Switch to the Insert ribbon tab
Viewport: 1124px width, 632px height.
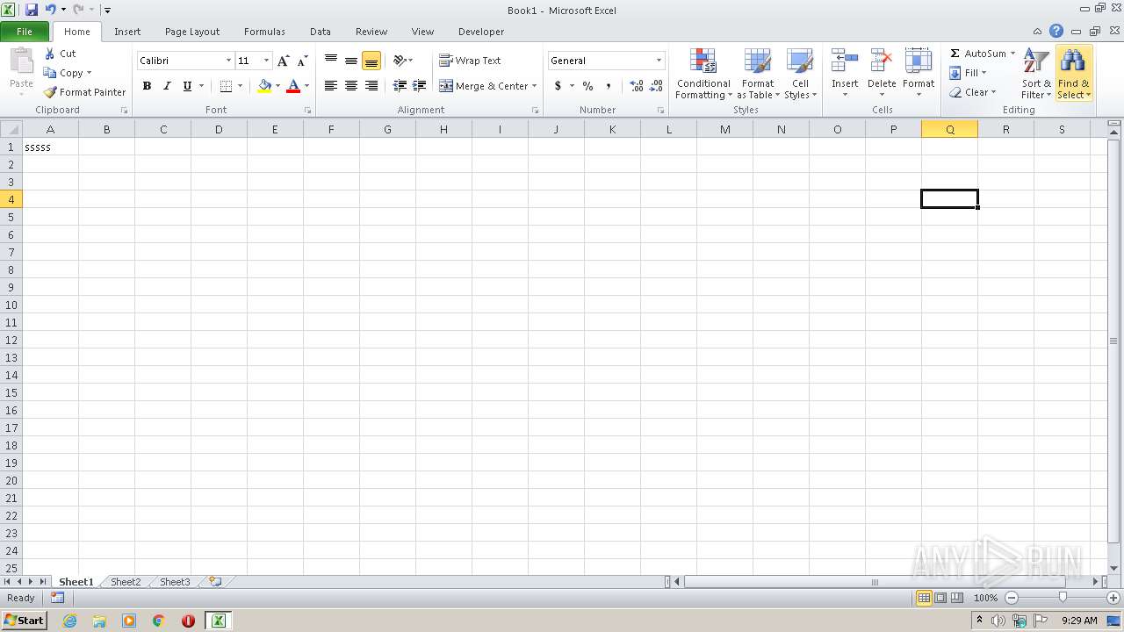pyautogui.click(x=127, y=32)
